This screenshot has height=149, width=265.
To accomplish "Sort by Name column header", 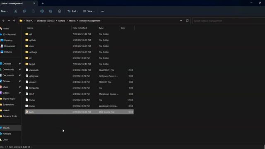I will [x=30, y=28].
